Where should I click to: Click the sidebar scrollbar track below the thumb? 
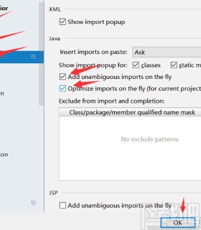click(x=41, y=158)
